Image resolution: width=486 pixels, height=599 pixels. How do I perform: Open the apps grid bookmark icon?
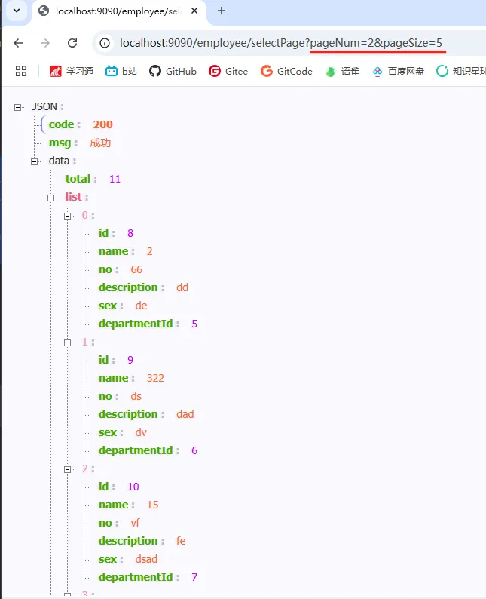point(21,71)
